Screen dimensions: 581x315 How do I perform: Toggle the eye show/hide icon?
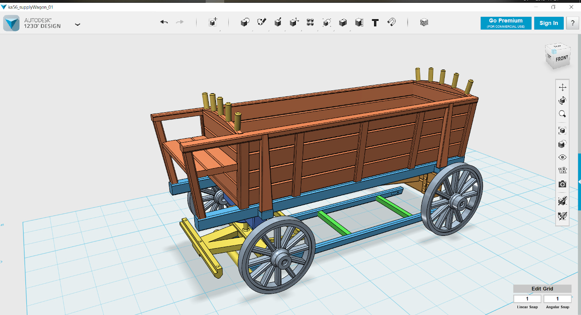coord(562,157)
